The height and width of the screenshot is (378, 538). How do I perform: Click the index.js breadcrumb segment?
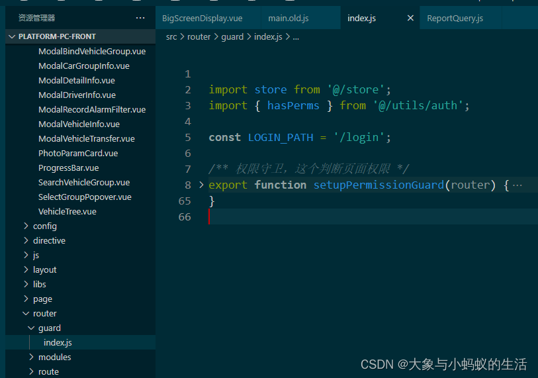point(268,36)
